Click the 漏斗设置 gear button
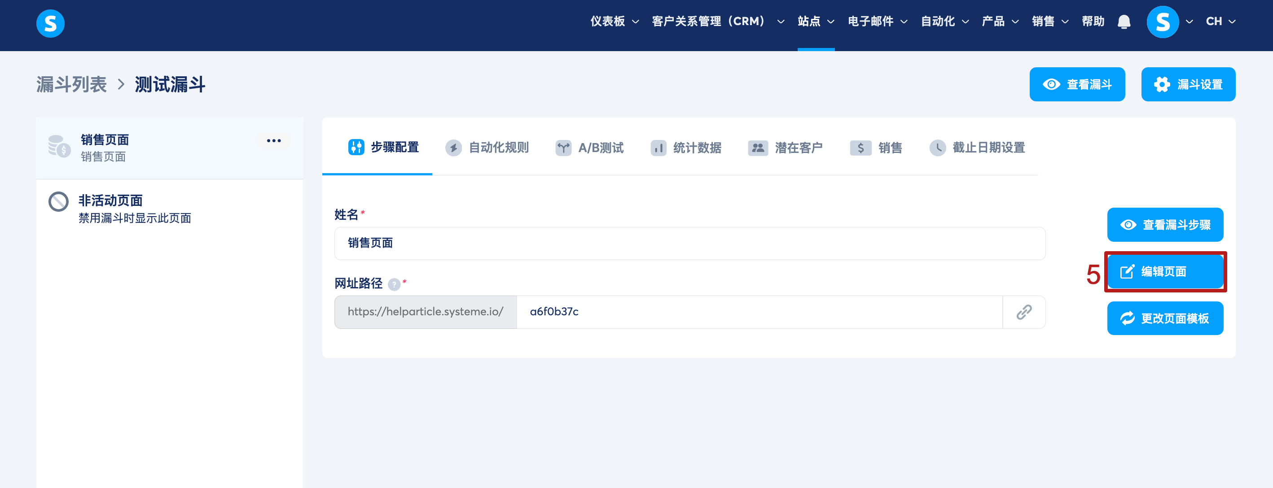Viewport: 1273px width, 488px height. (1188, 84)
